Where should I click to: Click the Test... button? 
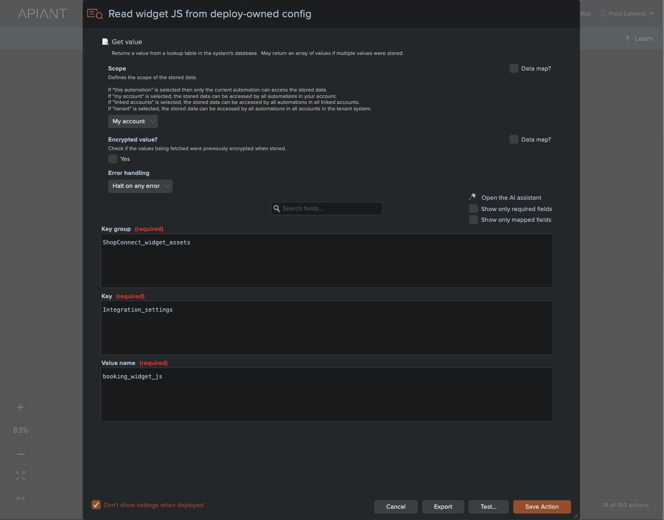pos(488,507)
